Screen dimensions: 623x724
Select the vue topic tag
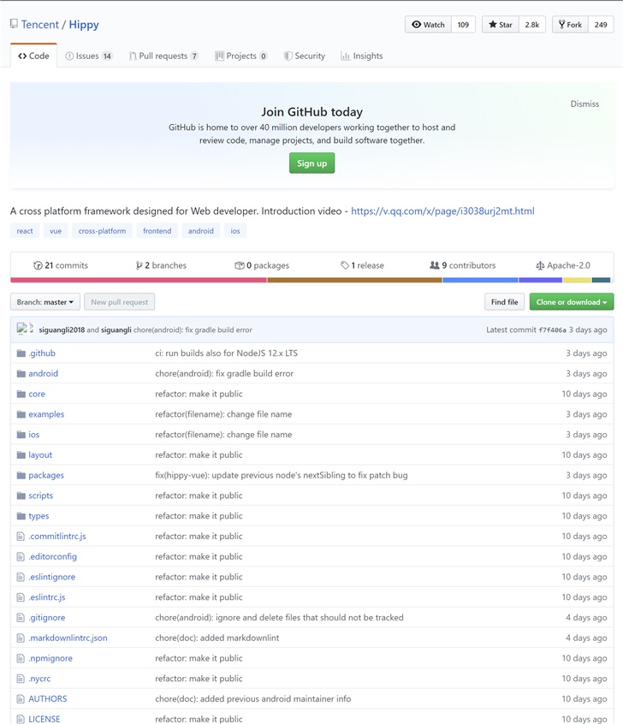click(56, 231)
